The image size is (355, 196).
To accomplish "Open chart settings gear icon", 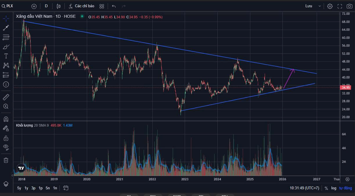I will tap(330, 6).
